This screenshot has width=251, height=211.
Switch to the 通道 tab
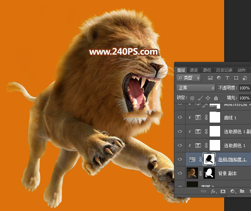point(194,70)
